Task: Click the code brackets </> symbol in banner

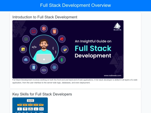Action: click(34, 47)
